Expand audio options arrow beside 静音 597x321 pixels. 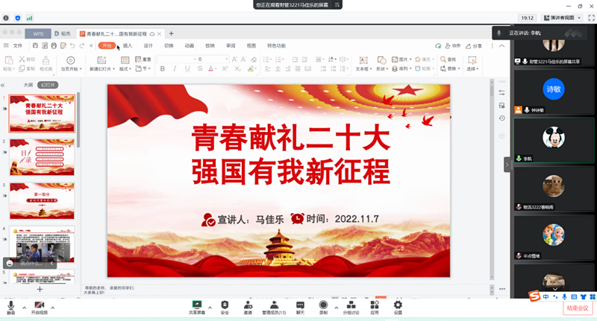tap(24, 306)
